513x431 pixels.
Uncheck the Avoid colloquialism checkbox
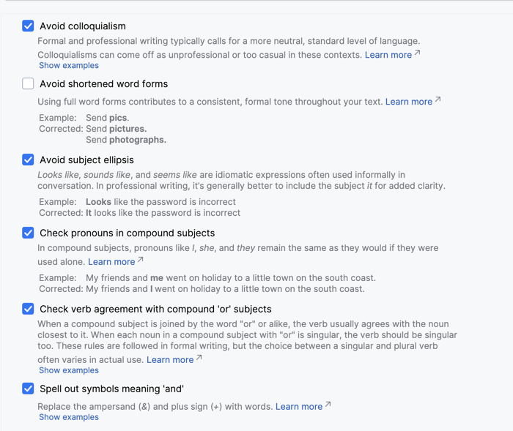click(28, 26)
